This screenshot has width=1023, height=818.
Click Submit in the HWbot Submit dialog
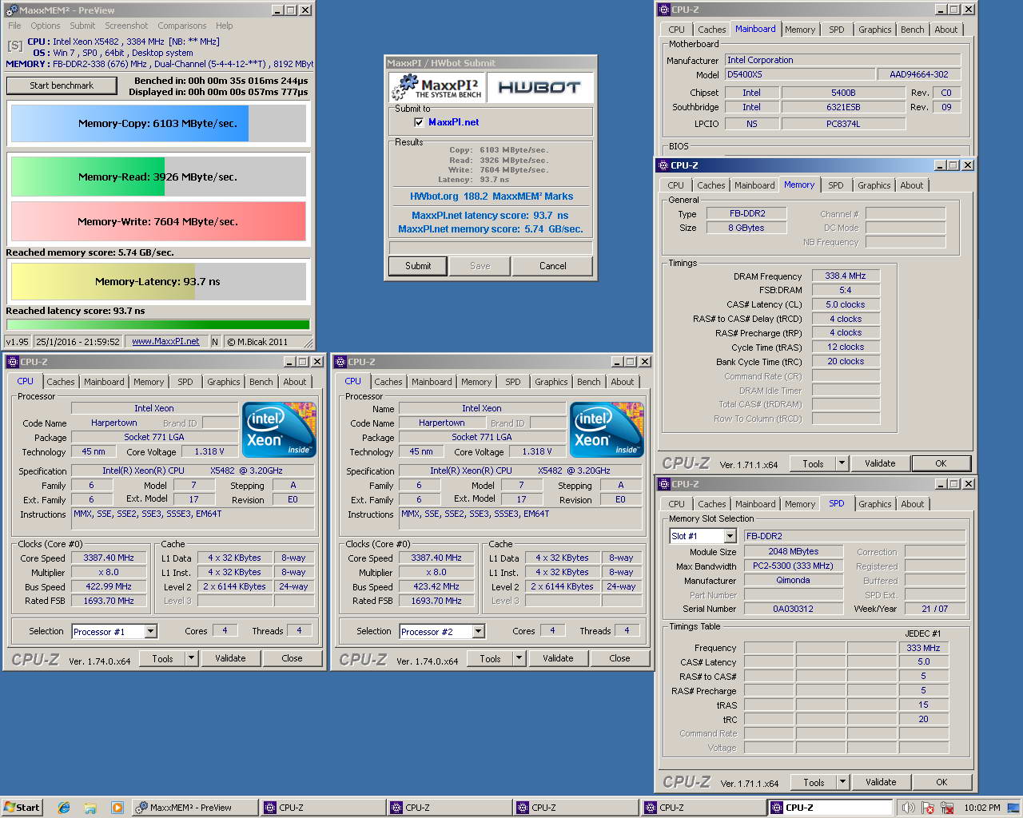pos(418,266)
